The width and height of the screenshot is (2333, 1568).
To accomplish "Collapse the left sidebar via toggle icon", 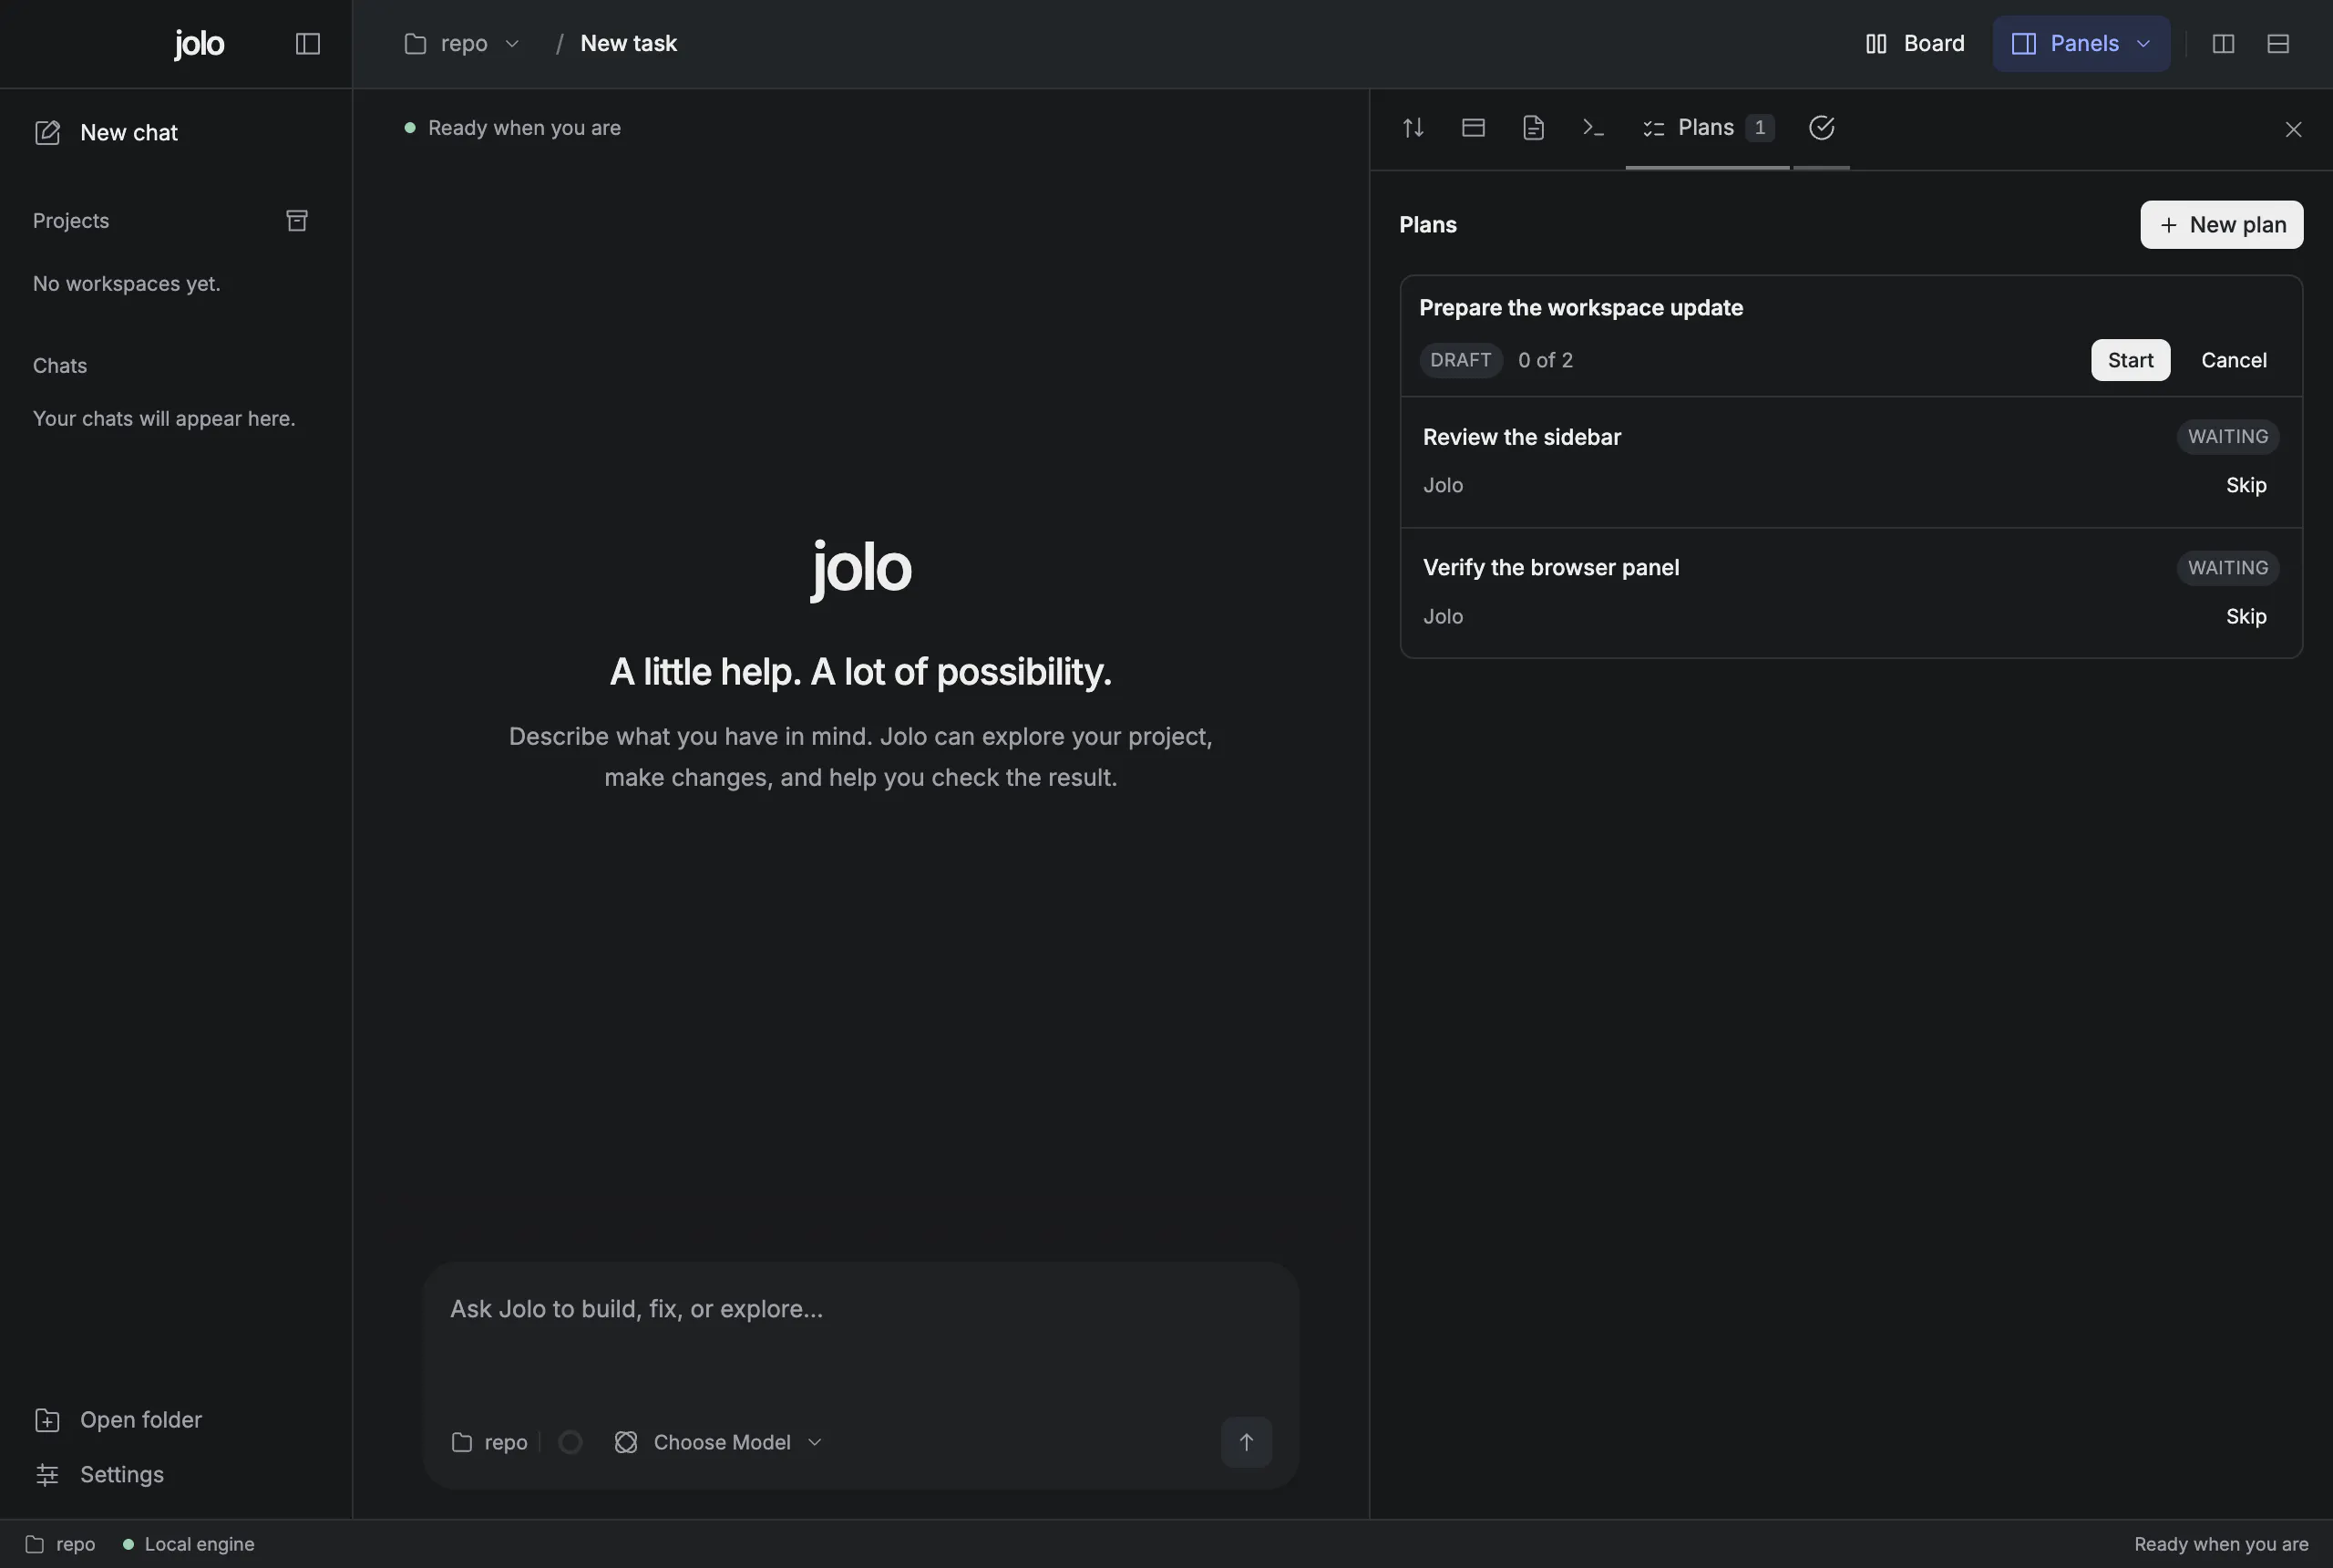I will point(308,44).
